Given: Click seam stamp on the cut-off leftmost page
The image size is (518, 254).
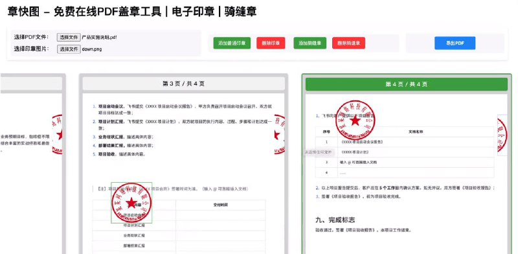Looking at the screenshot, I should 57,134.
